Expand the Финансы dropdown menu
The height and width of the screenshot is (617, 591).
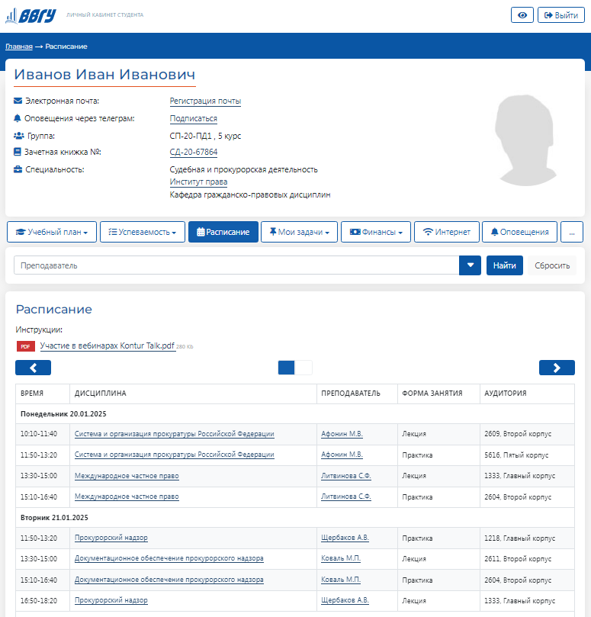coord(376,232)
